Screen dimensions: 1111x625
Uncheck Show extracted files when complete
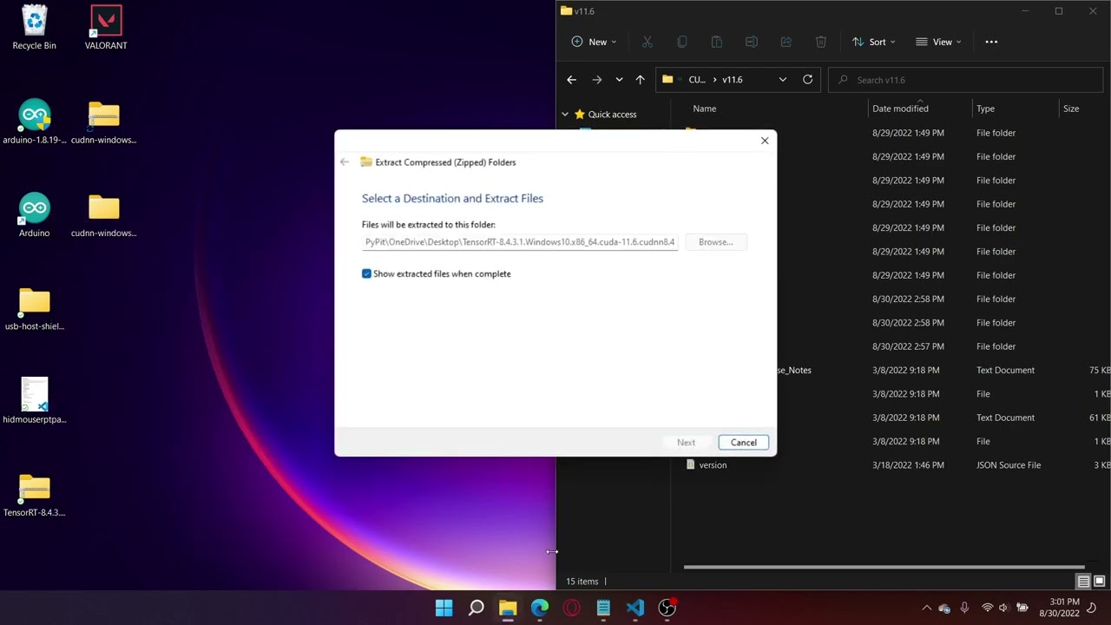(x=366, y=273)
